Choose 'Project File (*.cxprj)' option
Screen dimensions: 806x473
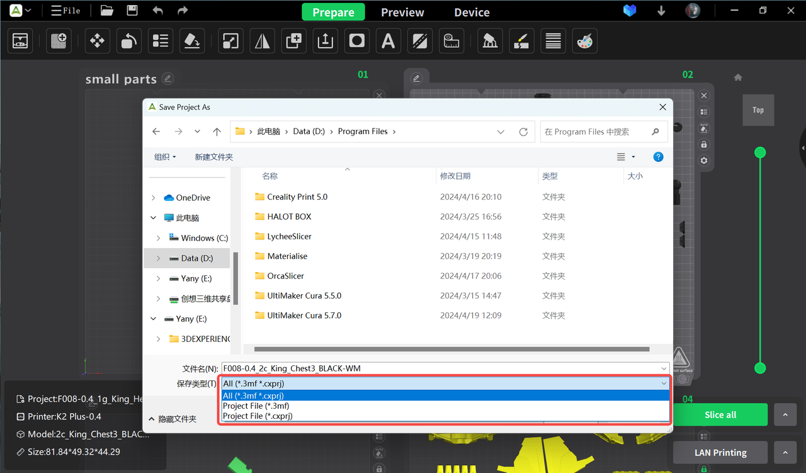[445, 416]
